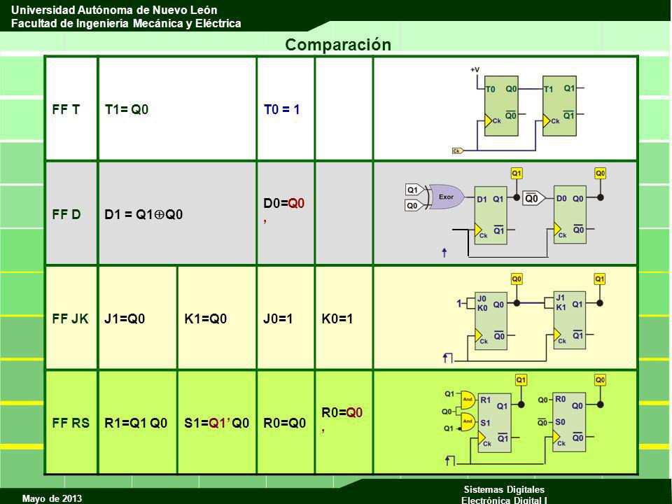Select the T1 flip-flop block
This screenshot has width=672, height=504.
pyautogui.click(x=559, y=106)
